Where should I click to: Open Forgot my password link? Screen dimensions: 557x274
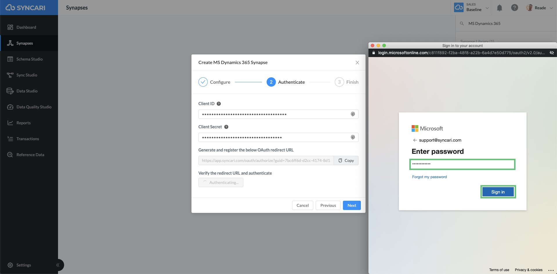coord(429,177)
